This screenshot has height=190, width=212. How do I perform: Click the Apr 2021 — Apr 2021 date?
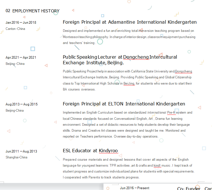point(21,58)
